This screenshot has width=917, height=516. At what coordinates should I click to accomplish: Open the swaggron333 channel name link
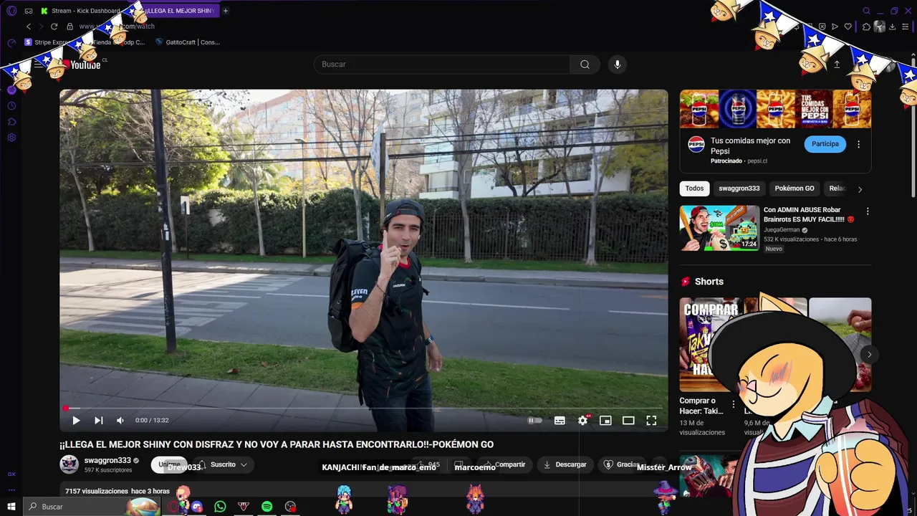click(x=107, y=461)
